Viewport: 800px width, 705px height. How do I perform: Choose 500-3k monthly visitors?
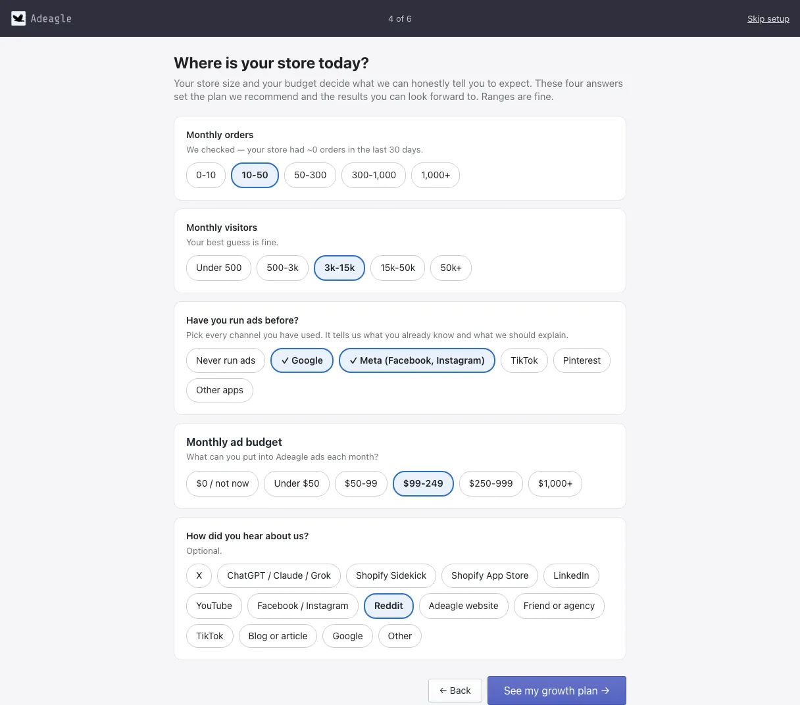(x=282, y=268)
